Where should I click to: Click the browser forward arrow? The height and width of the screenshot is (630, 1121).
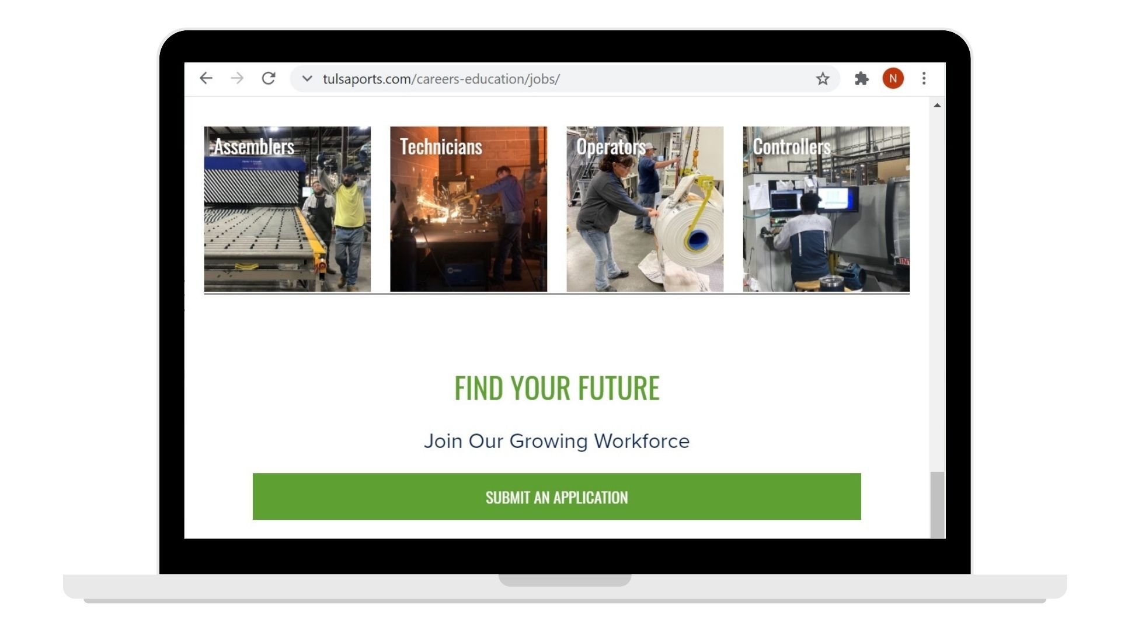(x=236, y=78)
